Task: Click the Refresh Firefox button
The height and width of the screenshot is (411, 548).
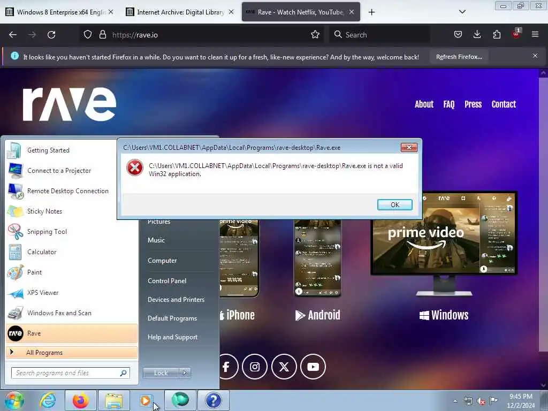Action: pos(459,57)
